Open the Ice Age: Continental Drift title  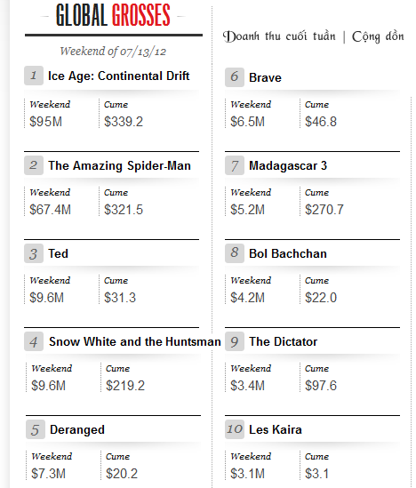(118, 76)
